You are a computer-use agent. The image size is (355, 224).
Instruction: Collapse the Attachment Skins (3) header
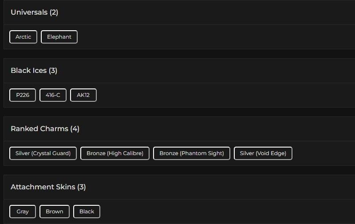pos(48,187)
